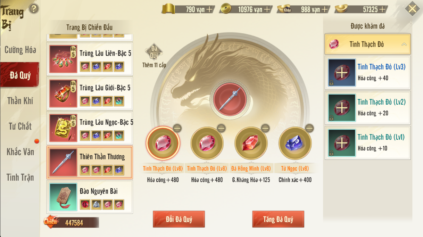Viewport: 423px width, 237px height.
Task: Choose Tinh Thạch Đỏ (Lv3) from the list
Action: pos(367,73)
